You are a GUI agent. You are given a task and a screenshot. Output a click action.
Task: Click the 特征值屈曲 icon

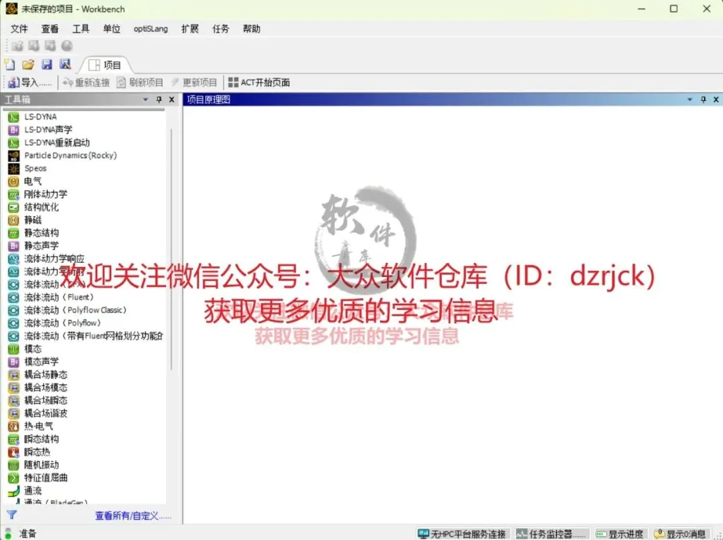13,478
